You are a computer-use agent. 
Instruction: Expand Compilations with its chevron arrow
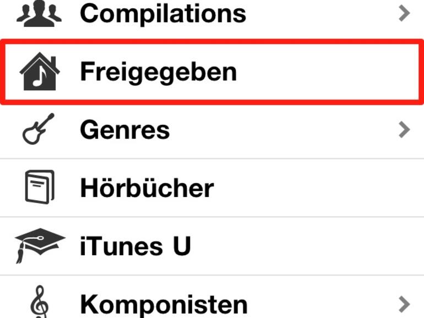tap(405, 13)
